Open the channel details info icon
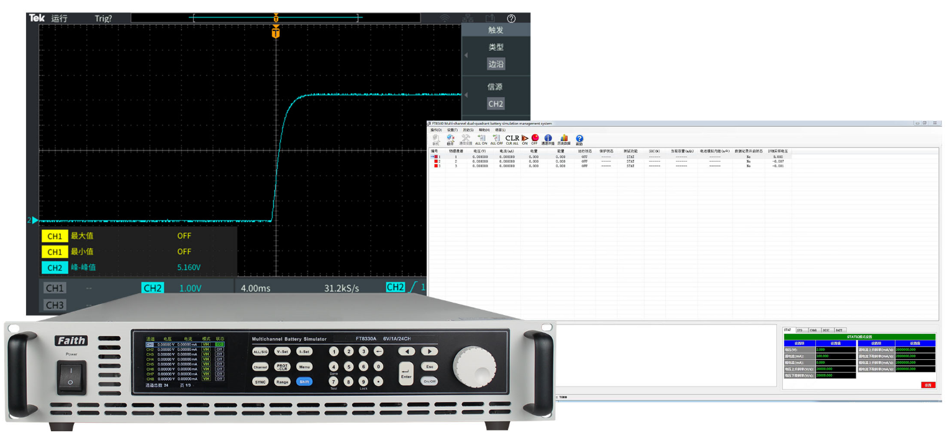 click(x=548, y=139)
